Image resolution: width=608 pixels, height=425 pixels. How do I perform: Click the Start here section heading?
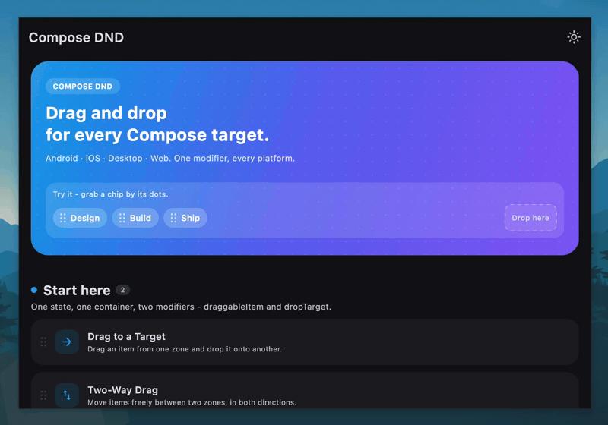point(77,291)
